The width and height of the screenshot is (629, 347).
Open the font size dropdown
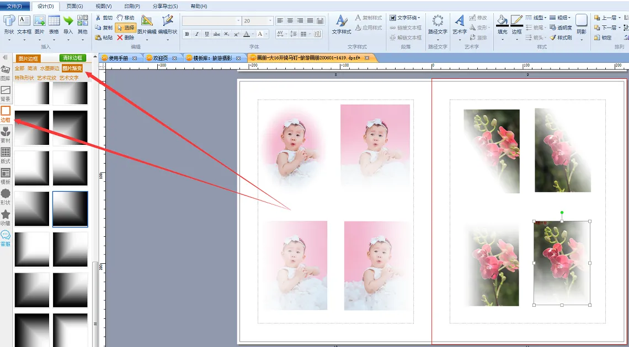270,21
